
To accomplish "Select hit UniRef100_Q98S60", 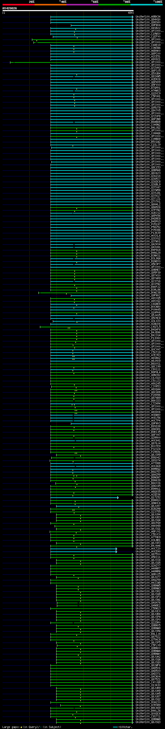I will click(148, 22).
